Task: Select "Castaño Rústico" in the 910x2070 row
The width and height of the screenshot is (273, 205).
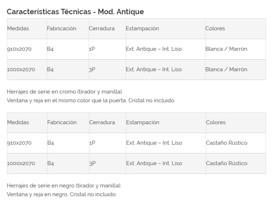Action: [226, 143]
